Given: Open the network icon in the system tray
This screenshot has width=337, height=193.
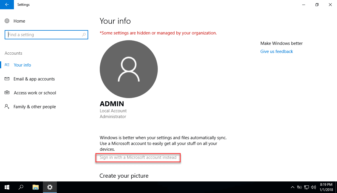Looking at the screenshot, I should click(307, 187).
